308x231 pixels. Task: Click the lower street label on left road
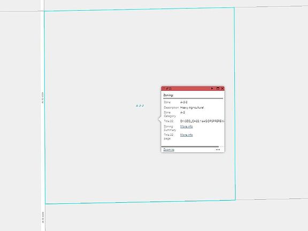[43, 217]
